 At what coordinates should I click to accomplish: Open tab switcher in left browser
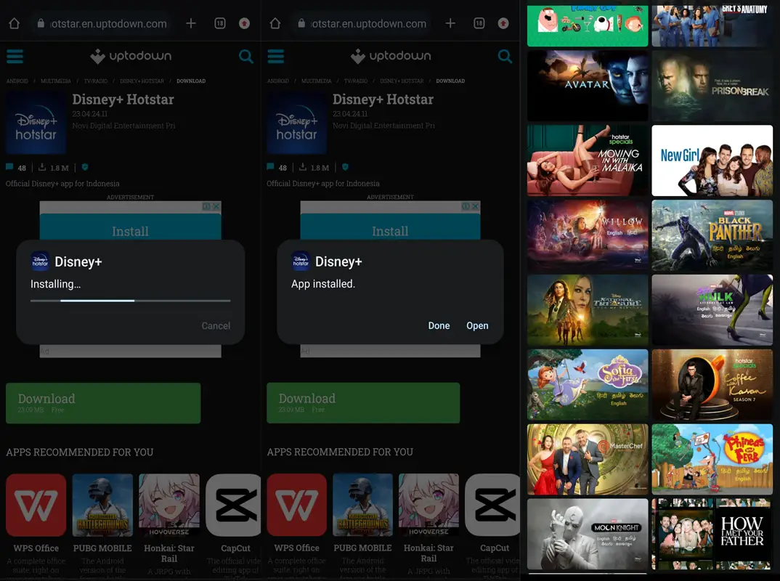coord(220,23)
